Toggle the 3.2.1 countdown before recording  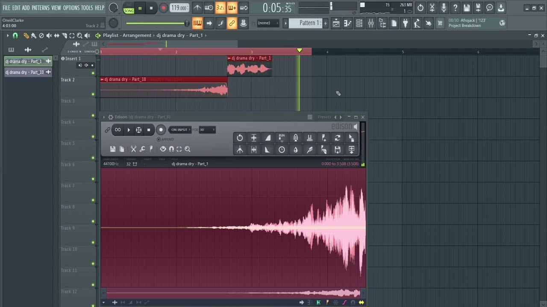(x=221, y=8)
